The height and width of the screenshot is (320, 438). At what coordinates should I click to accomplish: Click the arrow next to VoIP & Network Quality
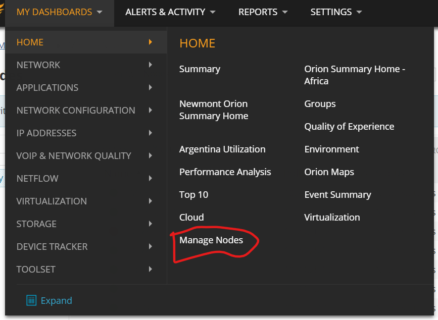(x=150, y=155)
